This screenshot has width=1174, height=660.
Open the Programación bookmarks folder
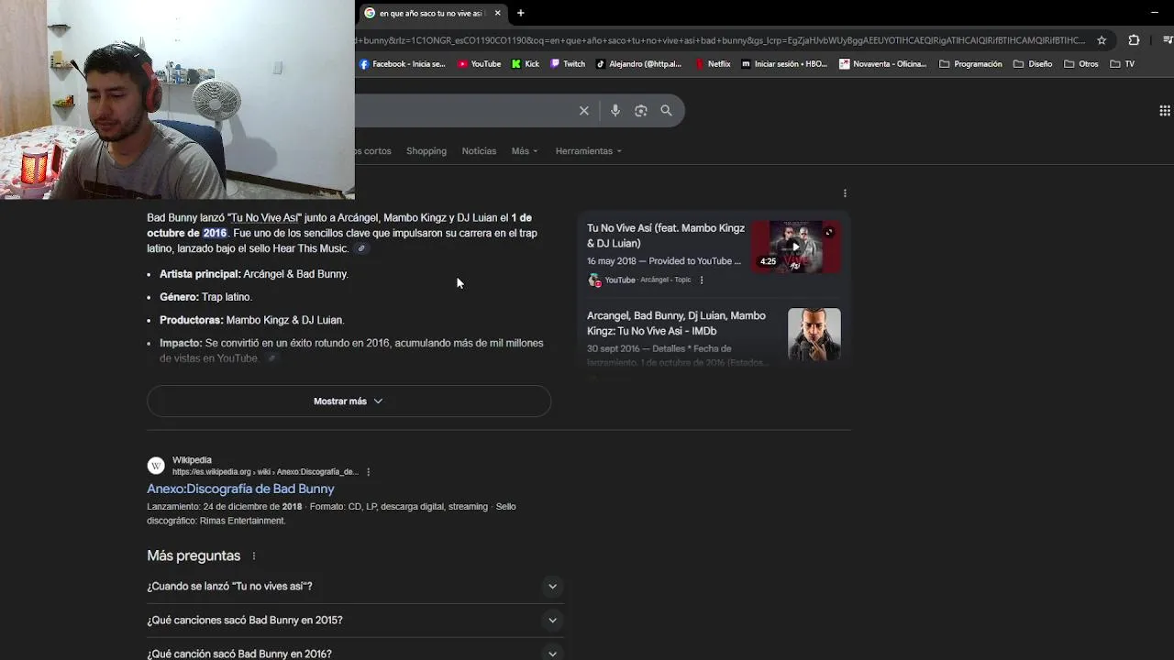pos(970,64)
